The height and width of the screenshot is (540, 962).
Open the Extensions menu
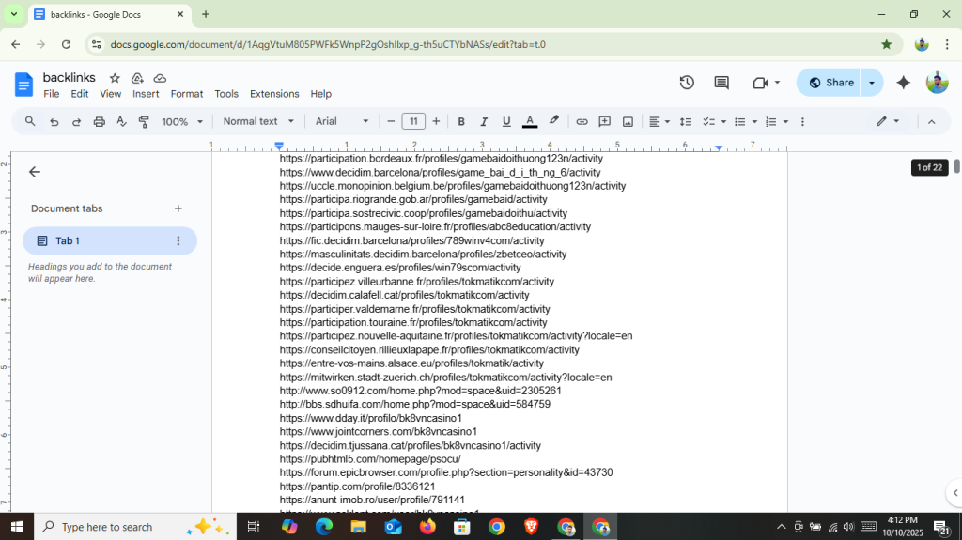[274, 94]
